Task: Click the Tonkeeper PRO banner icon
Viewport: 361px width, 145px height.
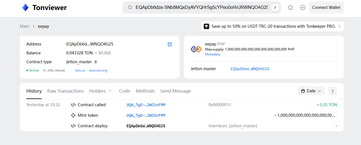Action: (206, 26)
